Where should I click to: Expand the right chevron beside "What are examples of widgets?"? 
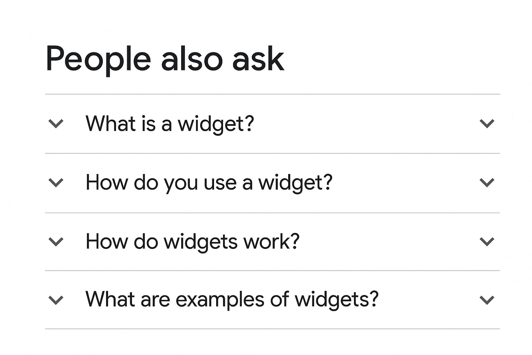[488, 299]
